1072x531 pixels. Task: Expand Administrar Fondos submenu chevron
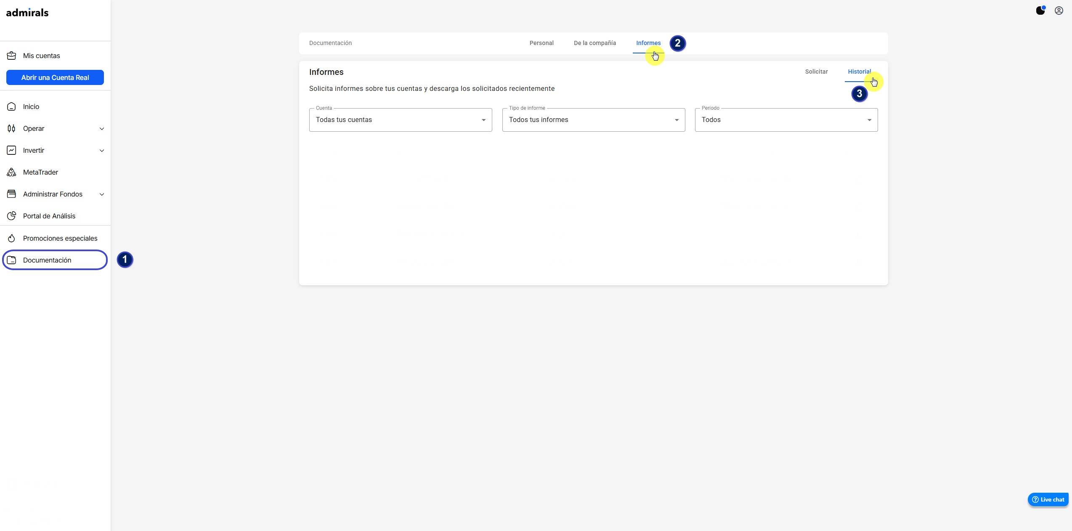click(x=101, y=194)
